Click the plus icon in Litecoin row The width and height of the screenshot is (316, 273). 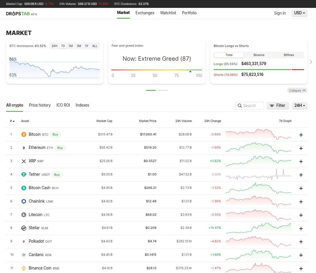tap(301, 215)
